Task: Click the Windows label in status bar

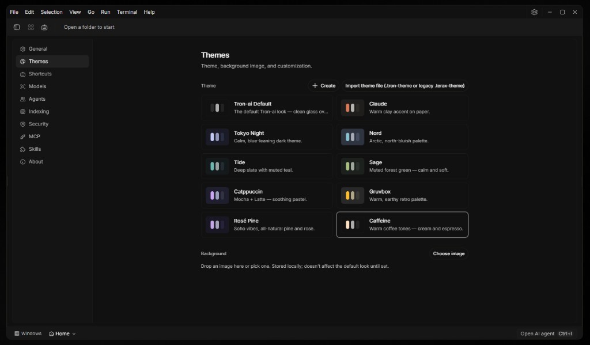Action: coord(31,333)
